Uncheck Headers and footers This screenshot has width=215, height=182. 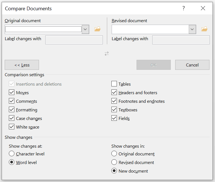tap(114, 92)
